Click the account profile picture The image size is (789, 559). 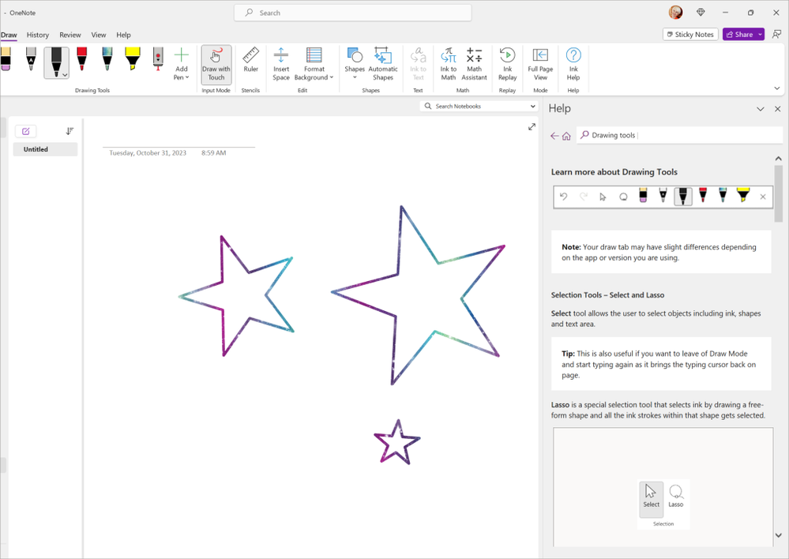coord(676,13)
